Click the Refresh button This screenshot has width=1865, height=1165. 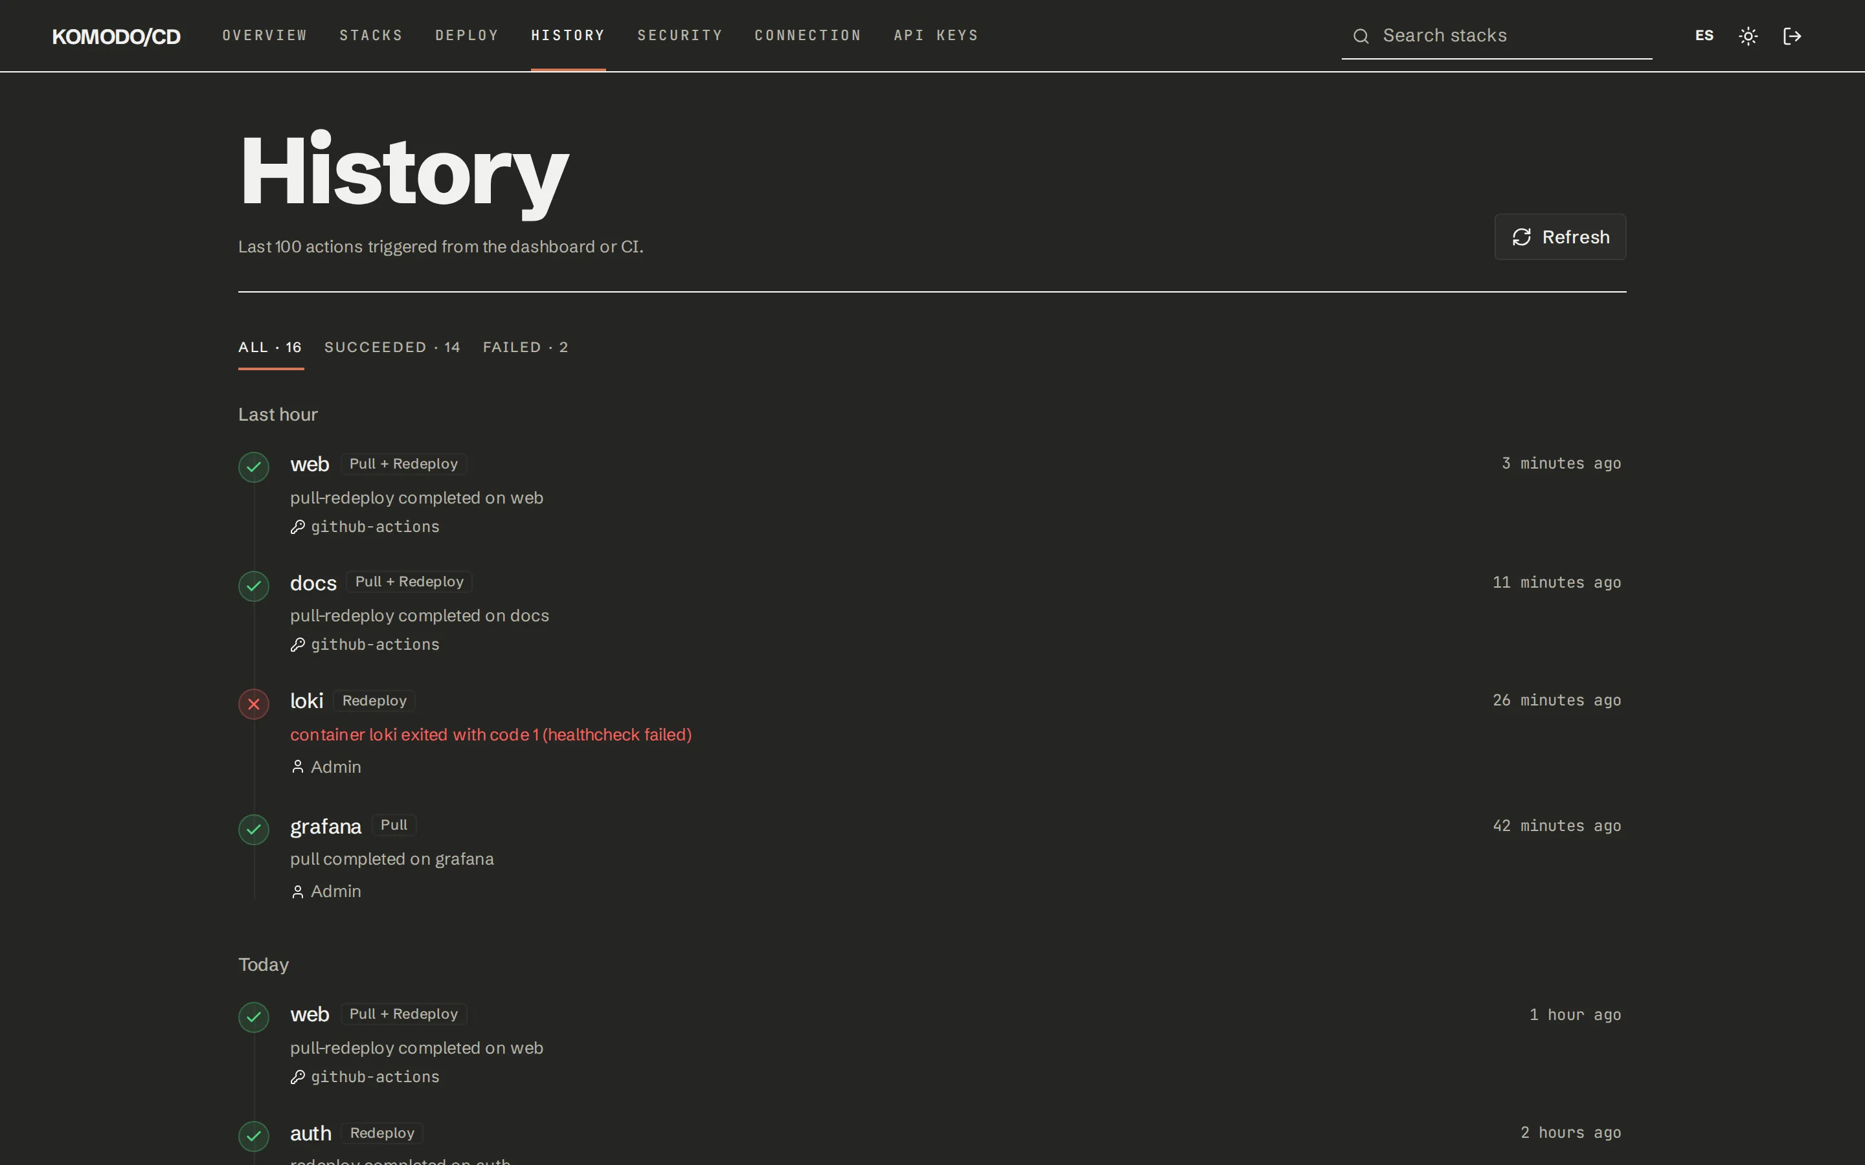1560,236
